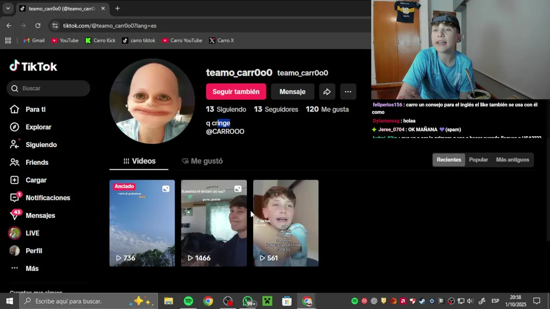Open Minecraft from the taskbar
This screenshot has width=550, height=309.
[267, 301]
